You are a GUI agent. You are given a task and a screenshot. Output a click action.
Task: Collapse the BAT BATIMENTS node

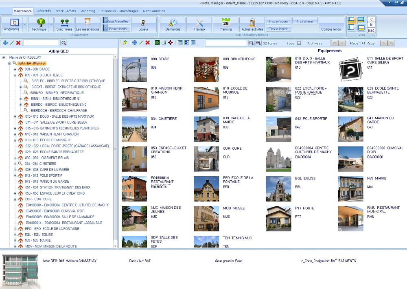tap(9, 63)
